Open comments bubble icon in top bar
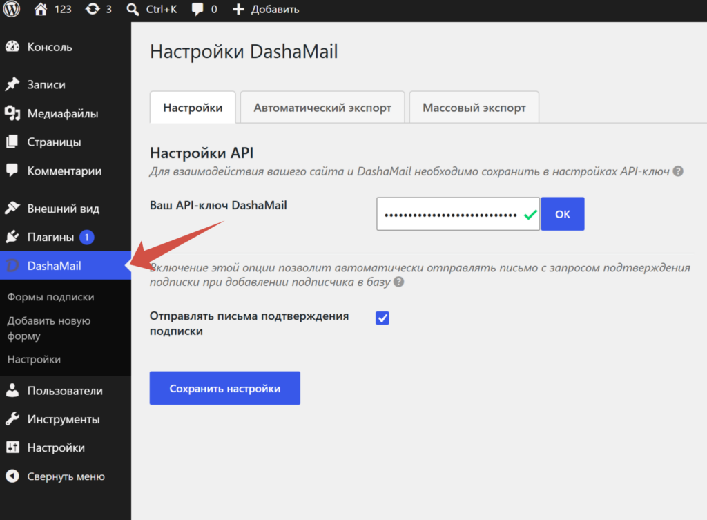 click(197, 9)
